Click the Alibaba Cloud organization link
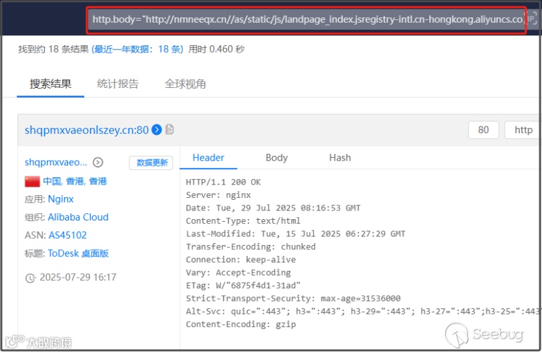The height and width of the screenshot is (353, 542). tap(78, 217)
